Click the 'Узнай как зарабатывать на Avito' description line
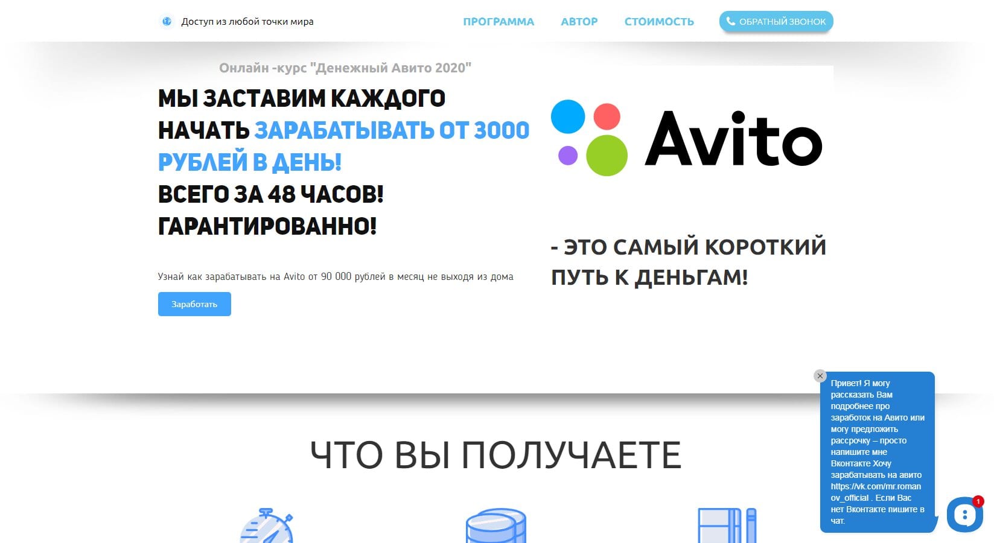The height and width of the screenshot is (543, 994). (336, 276)
